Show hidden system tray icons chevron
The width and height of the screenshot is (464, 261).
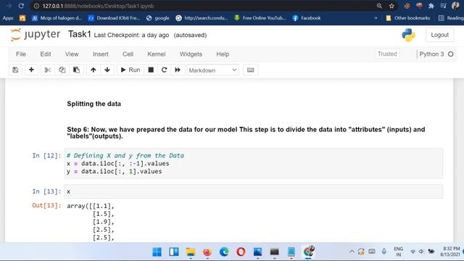point(352,252)
